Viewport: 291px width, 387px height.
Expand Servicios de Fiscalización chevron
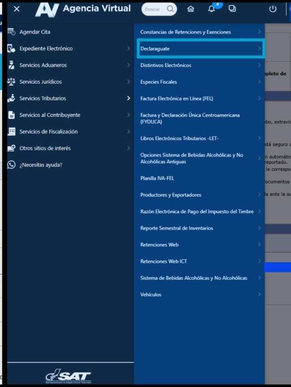point(128,131)
